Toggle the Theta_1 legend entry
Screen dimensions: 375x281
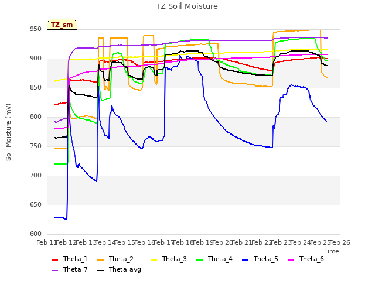70,259
